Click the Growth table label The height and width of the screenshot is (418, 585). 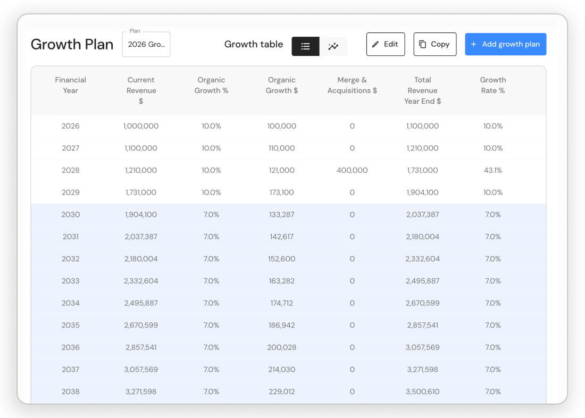coord(254,45)
